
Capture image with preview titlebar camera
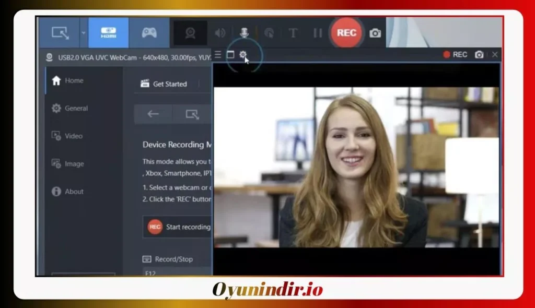(x=479, y=55)
